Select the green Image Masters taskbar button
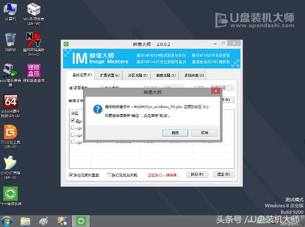 [x=81, y=221]
